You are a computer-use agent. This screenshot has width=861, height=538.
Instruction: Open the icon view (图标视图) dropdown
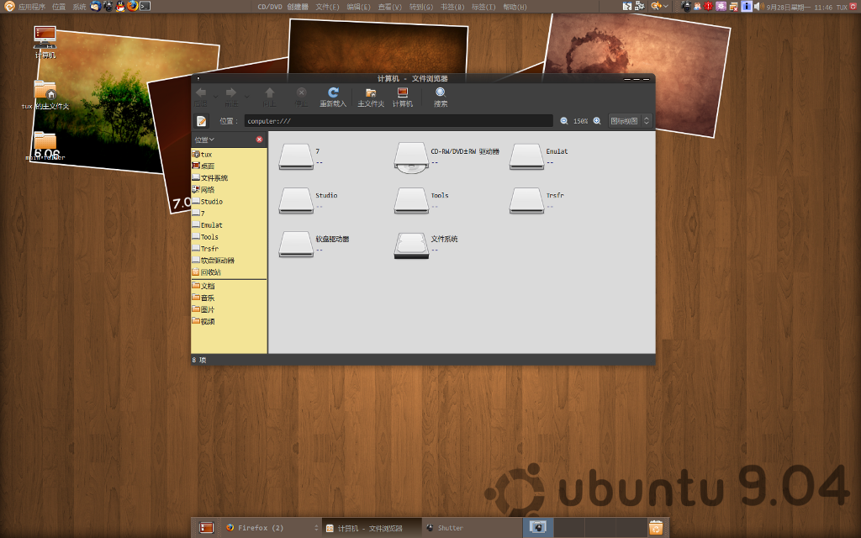(x=630, y=121)
